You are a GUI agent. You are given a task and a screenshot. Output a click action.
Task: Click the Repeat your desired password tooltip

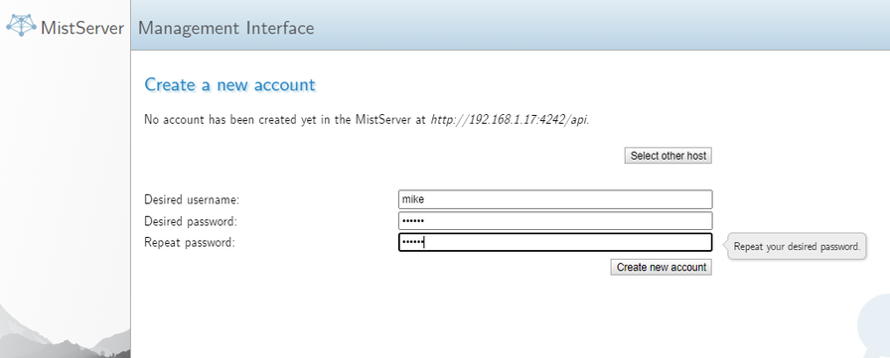pyautogui.click(x=797, y=246)
